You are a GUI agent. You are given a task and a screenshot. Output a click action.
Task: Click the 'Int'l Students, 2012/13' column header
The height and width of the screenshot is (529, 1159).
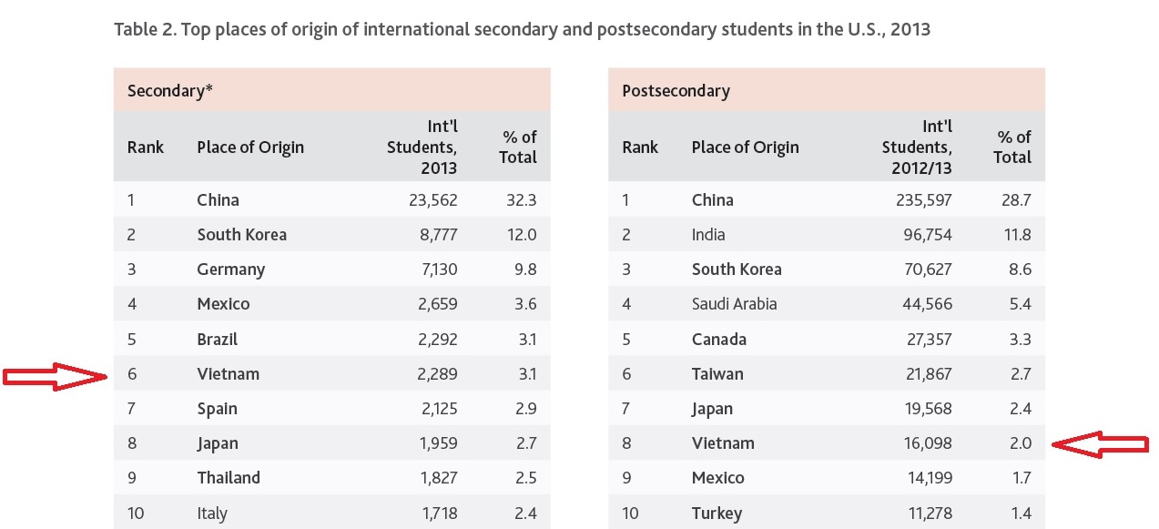point(919,147)
